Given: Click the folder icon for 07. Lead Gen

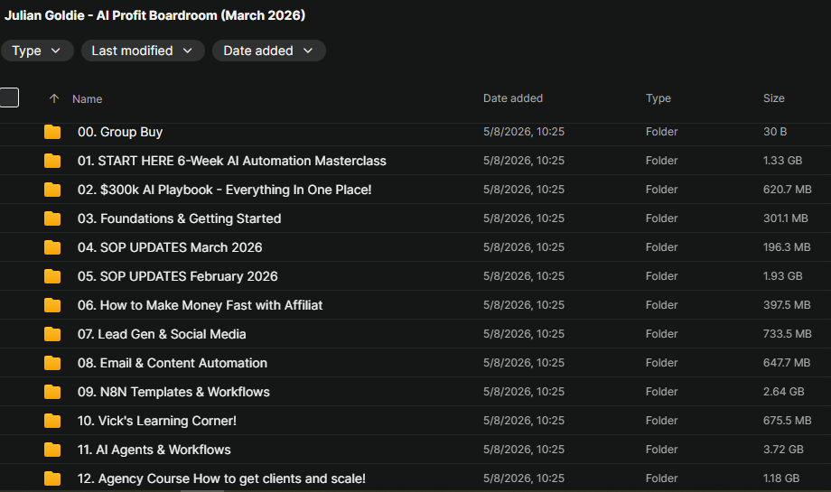Looking at the screenshot, I should [x=52, y=334].
